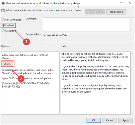135x125 pixels.
Task: Click the Help text first paragraph
Action: (95, 57)
